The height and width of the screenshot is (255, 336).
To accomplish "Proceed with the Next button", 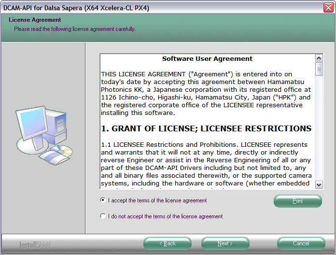I will (x=225, y=243).
